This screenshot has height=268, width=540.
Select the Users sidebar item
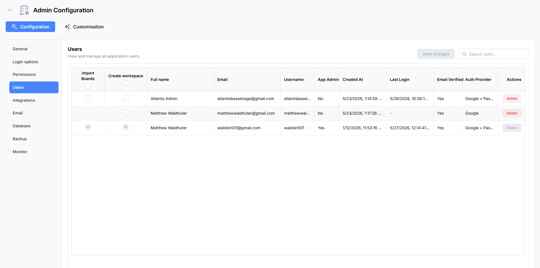pyautogui.click(x=34, y=87)
